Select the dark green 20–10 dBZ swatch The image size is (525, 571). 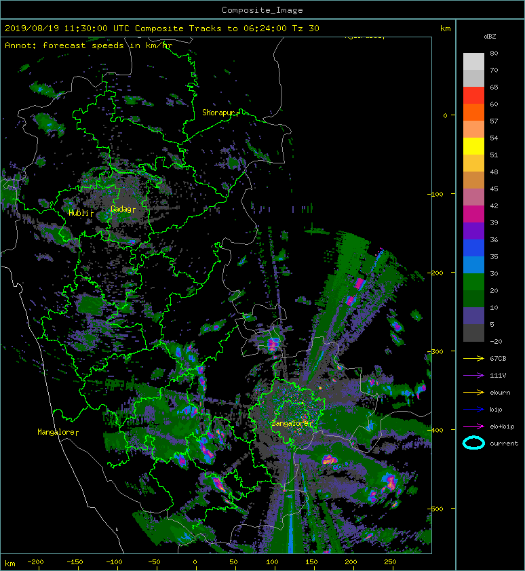(x=473, y=299)
